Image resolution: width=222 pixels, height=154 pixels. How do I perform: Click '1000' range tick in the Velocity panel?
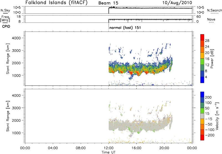tap(16, 133)
